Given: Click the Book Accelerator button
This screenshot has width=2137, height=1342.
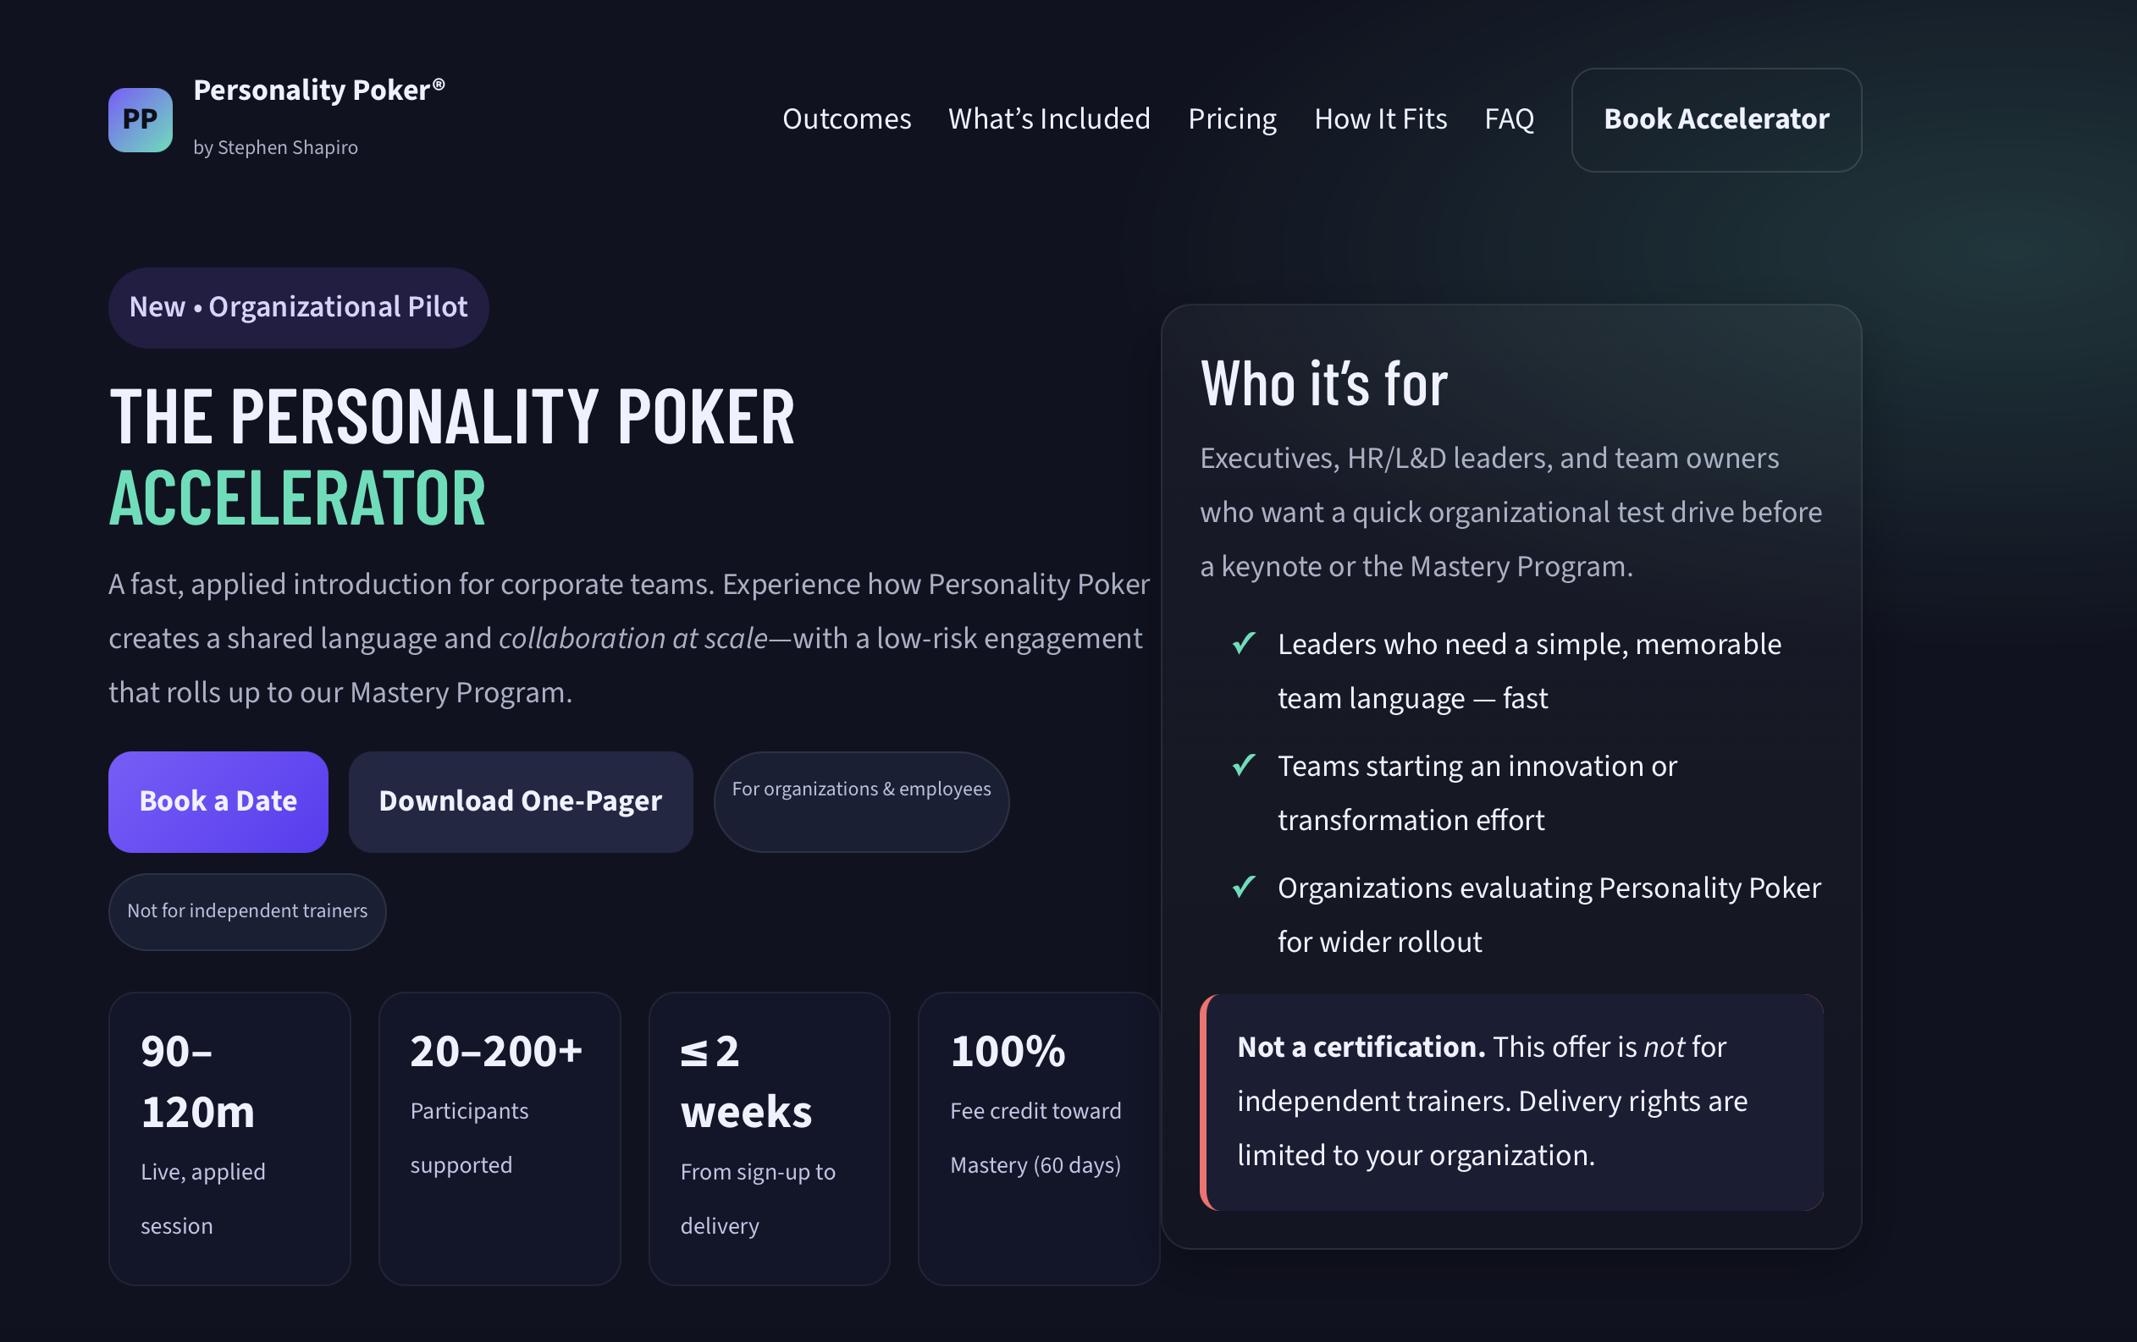Looking at the screenshot, I should 1716,120.
